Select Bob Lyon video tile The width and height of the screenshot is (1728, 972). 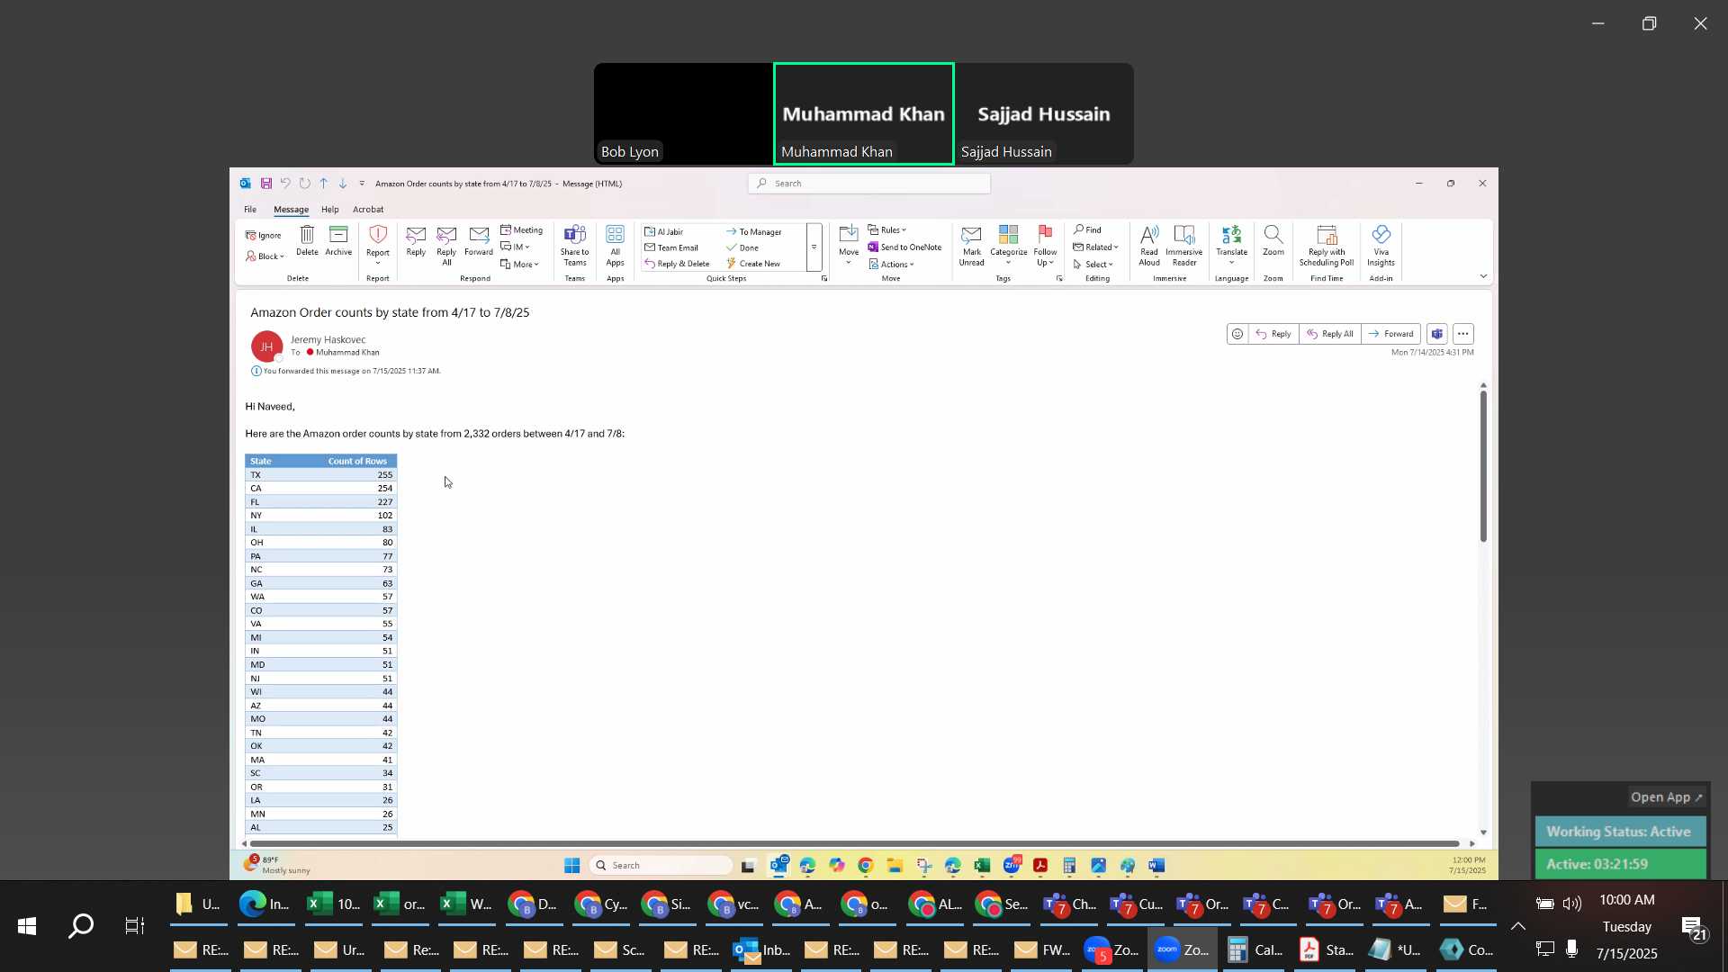683,113
